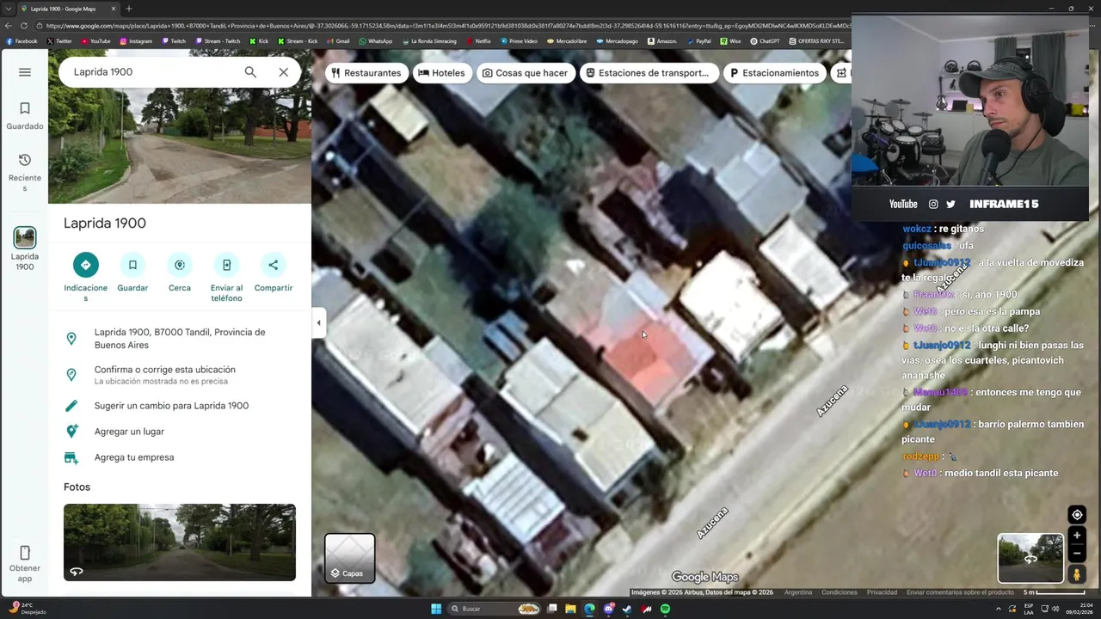
Task: Open the ChatGPT bookmark
Action: (x=765, y=41)
